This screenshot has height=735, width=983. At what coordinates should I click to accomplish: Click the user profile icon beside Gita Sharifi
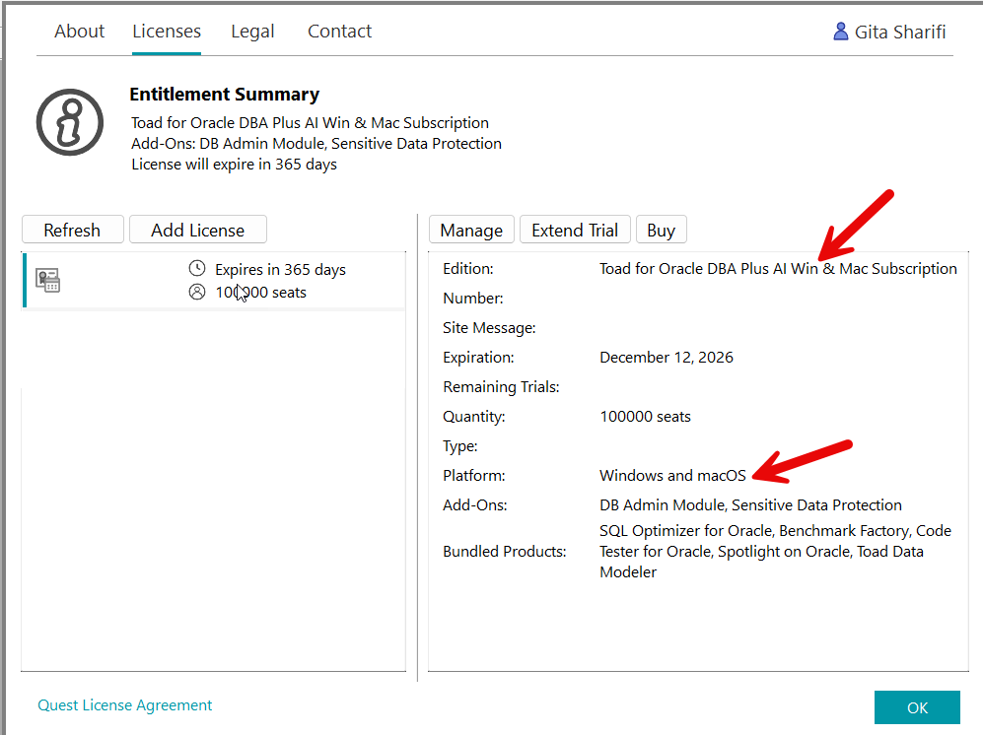pos(840,32)
